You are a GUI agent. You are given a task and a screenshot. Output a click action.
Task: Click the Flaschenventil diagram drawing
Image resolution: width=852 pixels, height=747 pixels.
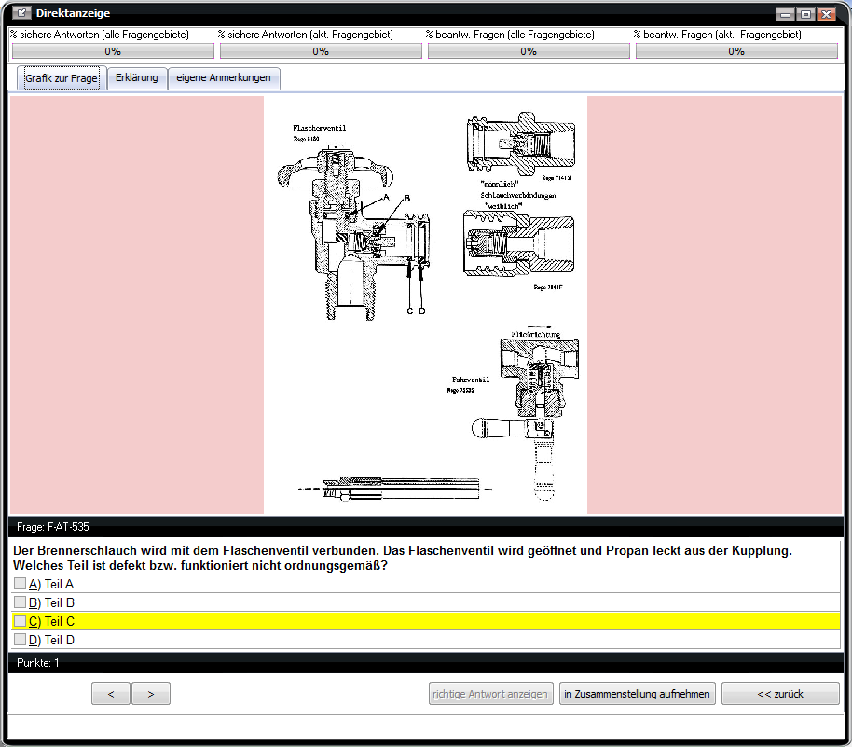pos(353,231)
